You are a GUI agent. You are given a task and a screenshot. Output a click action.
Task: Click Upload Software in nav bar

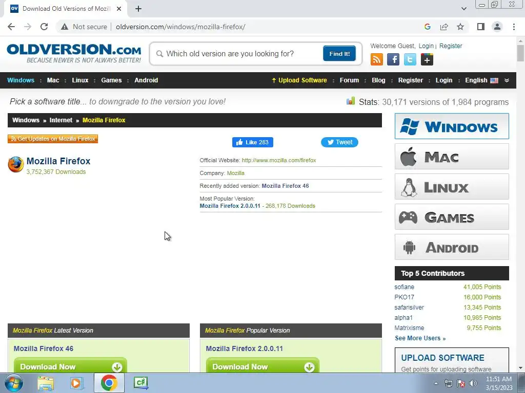pyautogui.click(x=299, y=80)
